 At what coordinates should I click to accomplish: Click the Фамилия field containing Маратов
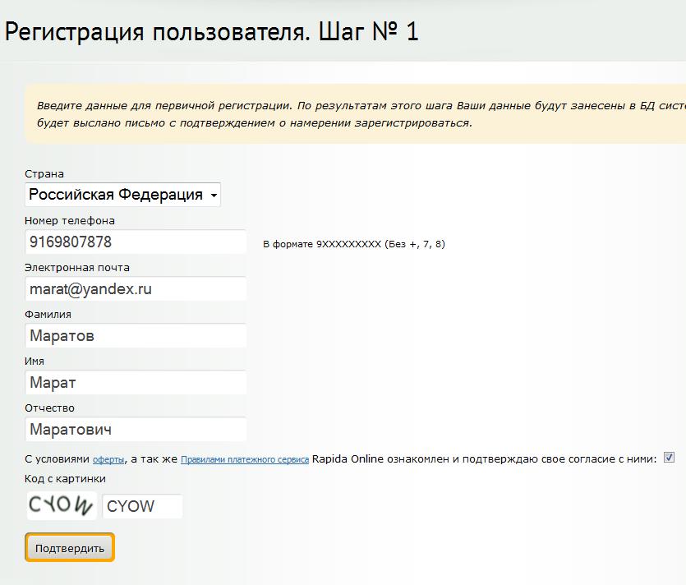[x=136, y=336]
